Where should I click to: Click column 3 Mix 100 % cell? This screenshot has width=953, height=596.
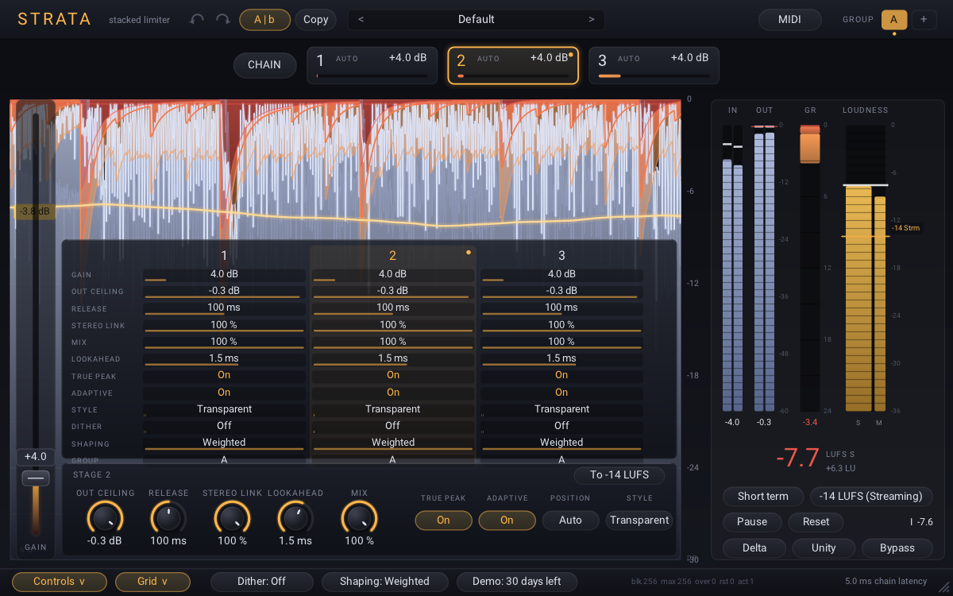point(561,342)
